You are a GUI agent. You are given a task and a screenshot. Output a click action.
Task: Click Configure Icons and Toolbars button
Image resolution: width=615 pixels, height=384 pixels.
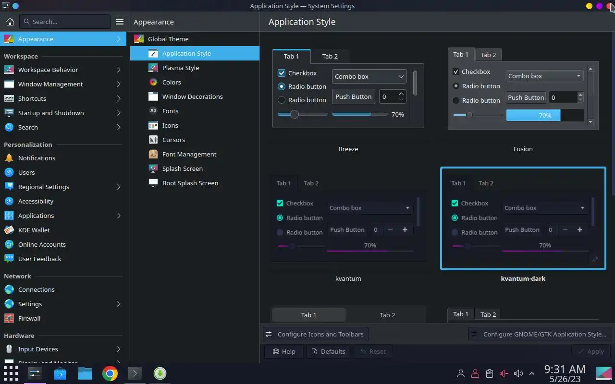tap(316, 334)
